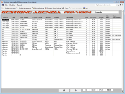Click 'Enel Energia Utenza 6 Kw' cell
Image resolution: width=125 pixels, height=94 pixels.
click(74, 24)
